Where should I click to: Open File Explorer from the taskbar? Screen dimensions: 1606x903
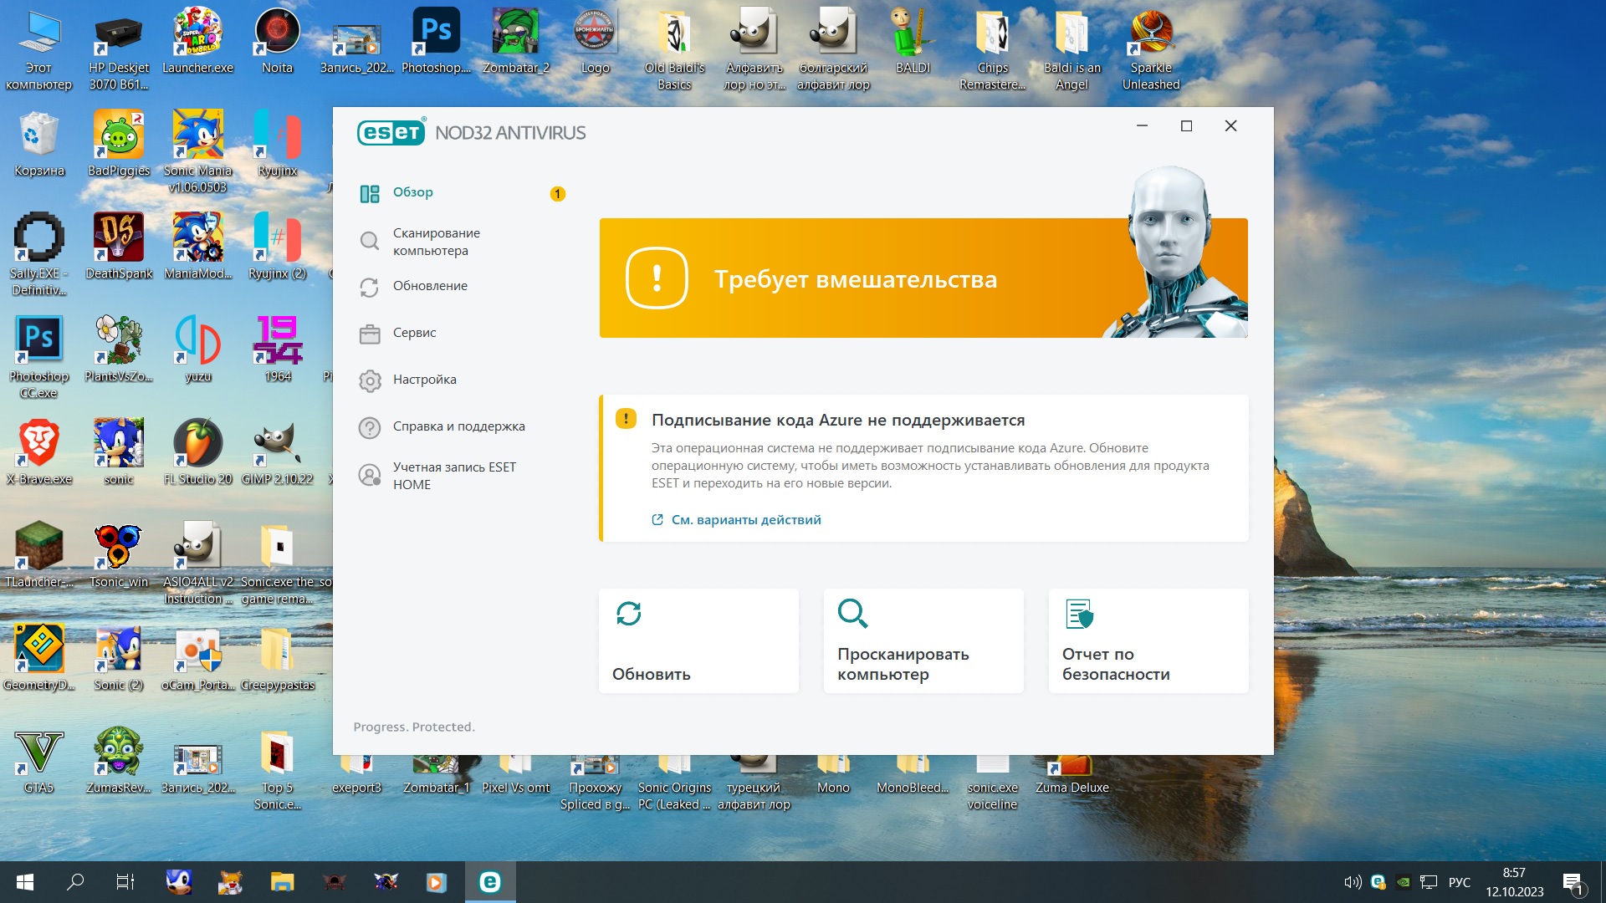click(x=282, y=882)
